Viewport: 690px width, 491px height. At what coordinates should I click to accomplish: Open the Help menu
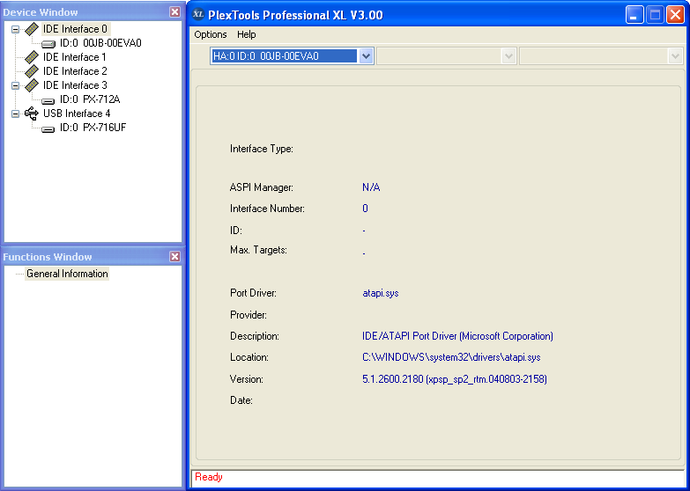click(247, 34)
